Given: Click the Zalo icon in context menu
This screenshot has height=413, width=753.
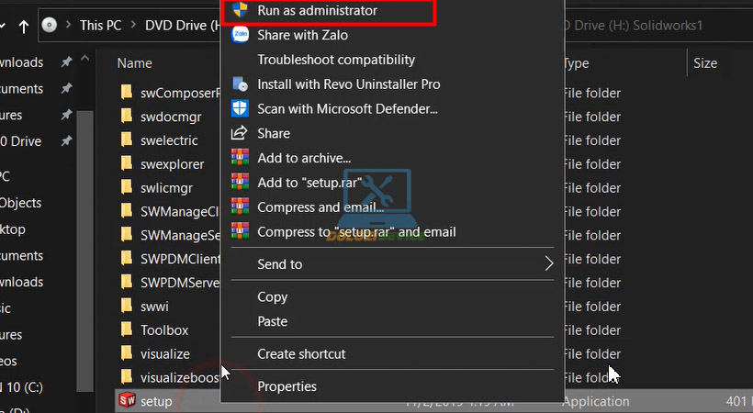Looking at the screenshot, I should pyautogui.click(x=240, y=35).
